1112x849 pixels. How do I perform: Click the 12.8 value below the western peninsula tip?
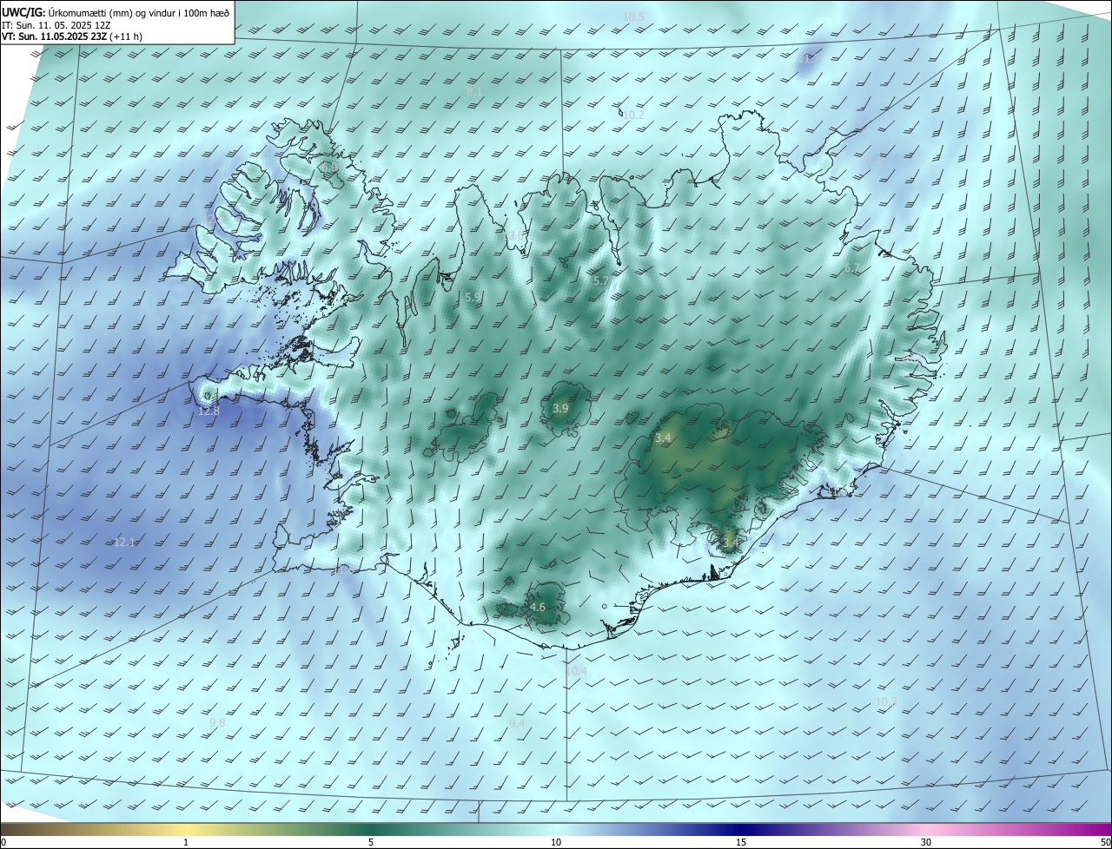pos(208,411)
